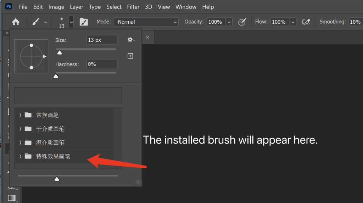
Task: Open the Image menu
Action: tap(56, 7)
